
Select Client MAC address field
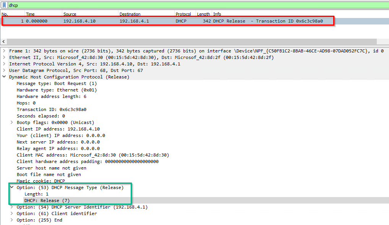[93, 155]
